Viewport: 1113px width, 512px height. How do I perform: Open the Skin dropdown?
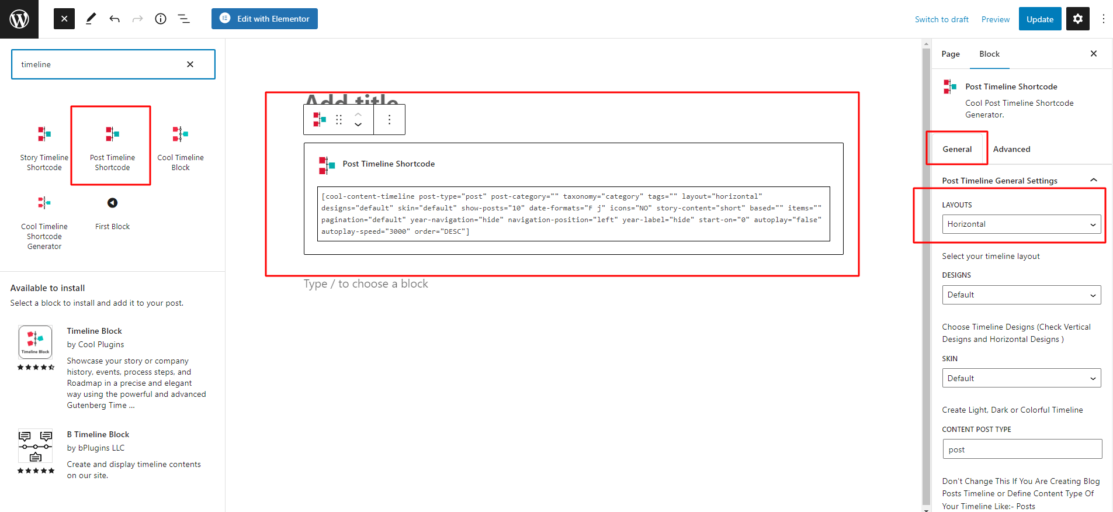point(1021,378)
